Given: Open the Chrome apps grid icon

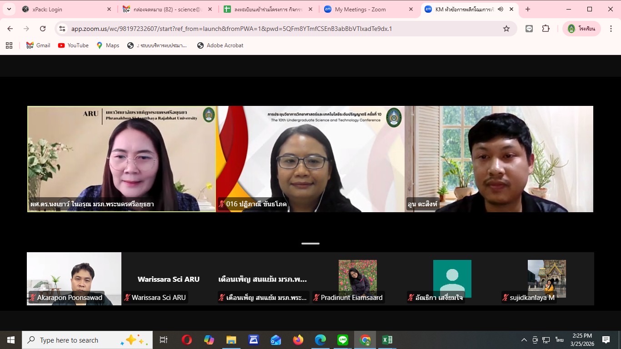Looking at the screenshot, I should pos(9,45).
